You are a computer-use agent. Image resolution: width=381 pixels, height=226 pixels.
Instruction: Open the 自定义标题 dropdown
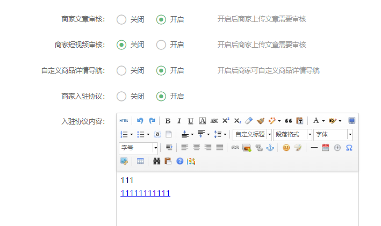tap(253, 134)
